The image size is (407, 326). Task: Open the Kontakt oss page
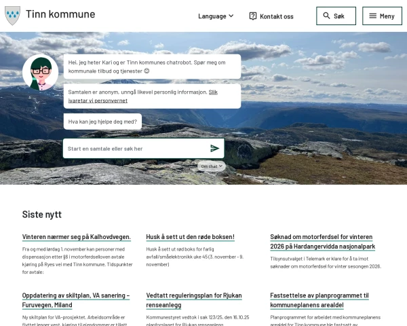[x=271, y=16]
